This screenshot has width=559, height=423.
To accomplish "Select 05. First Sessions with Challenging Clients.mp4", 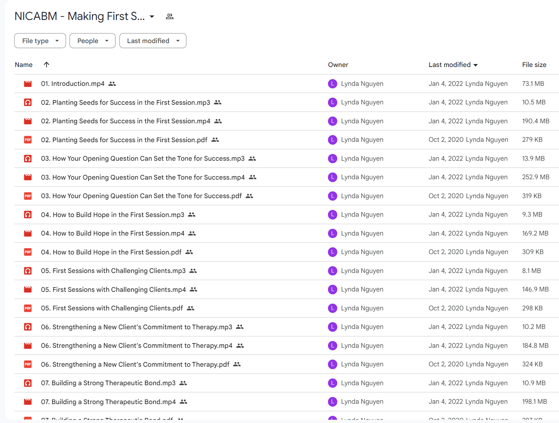I will (x=113, y=289).
